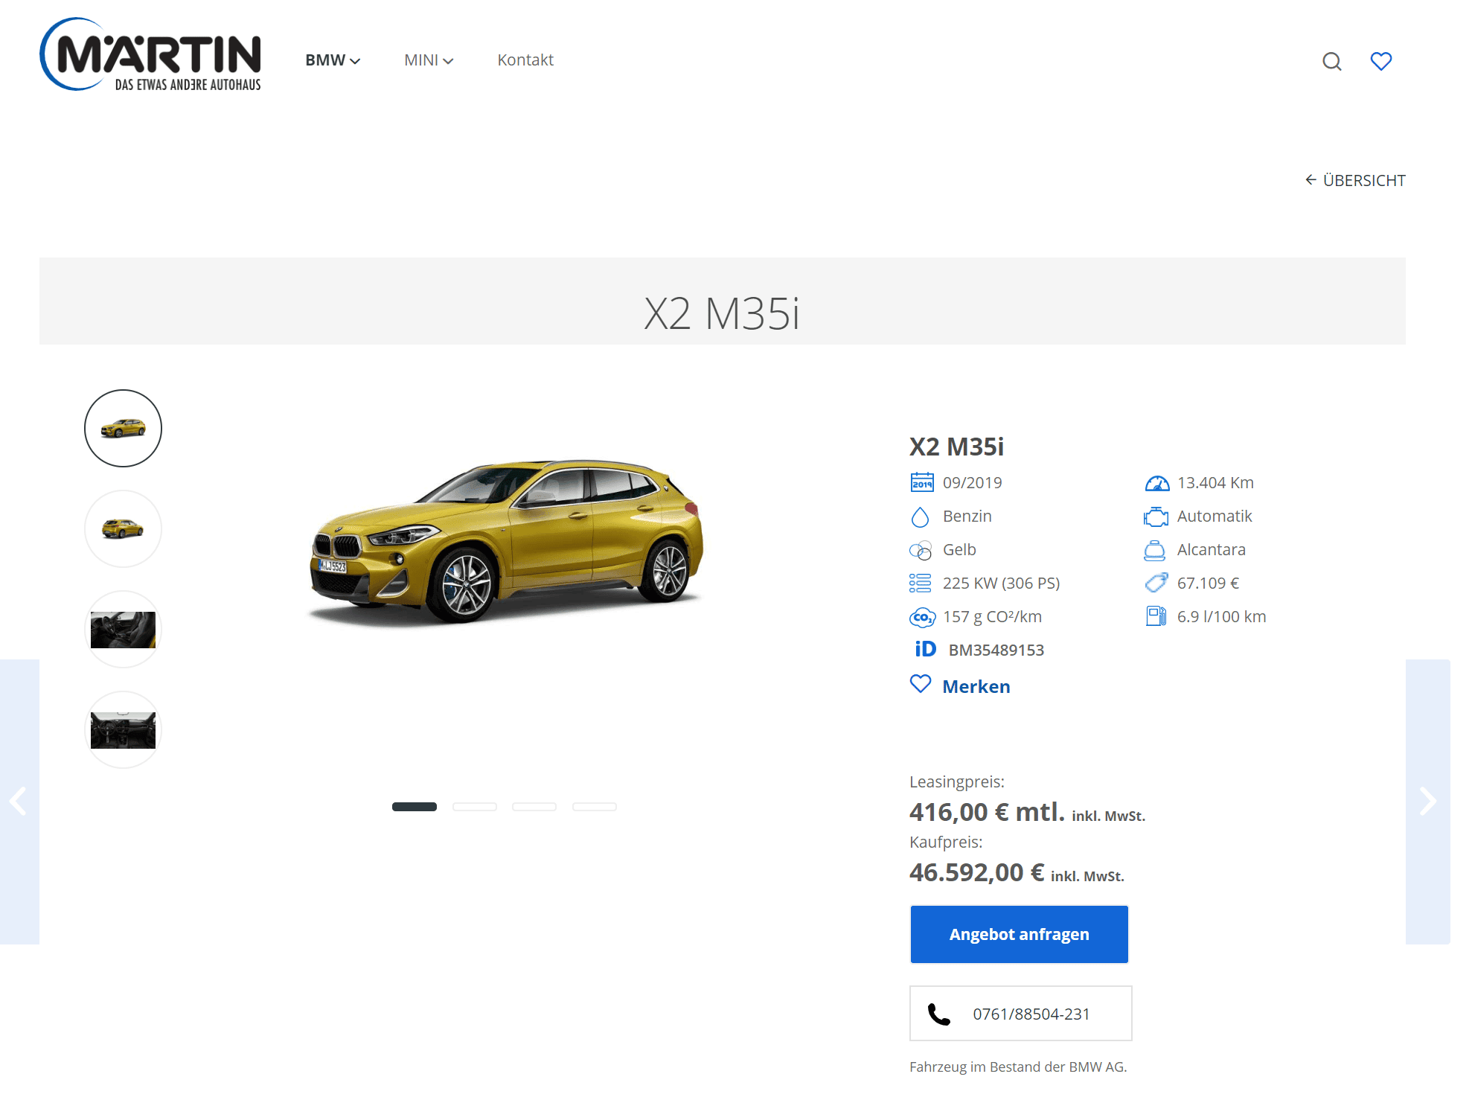Go to previous vehicle with left arrow
Viewport: 1472px width, 1103px height.
coord(19,802)
